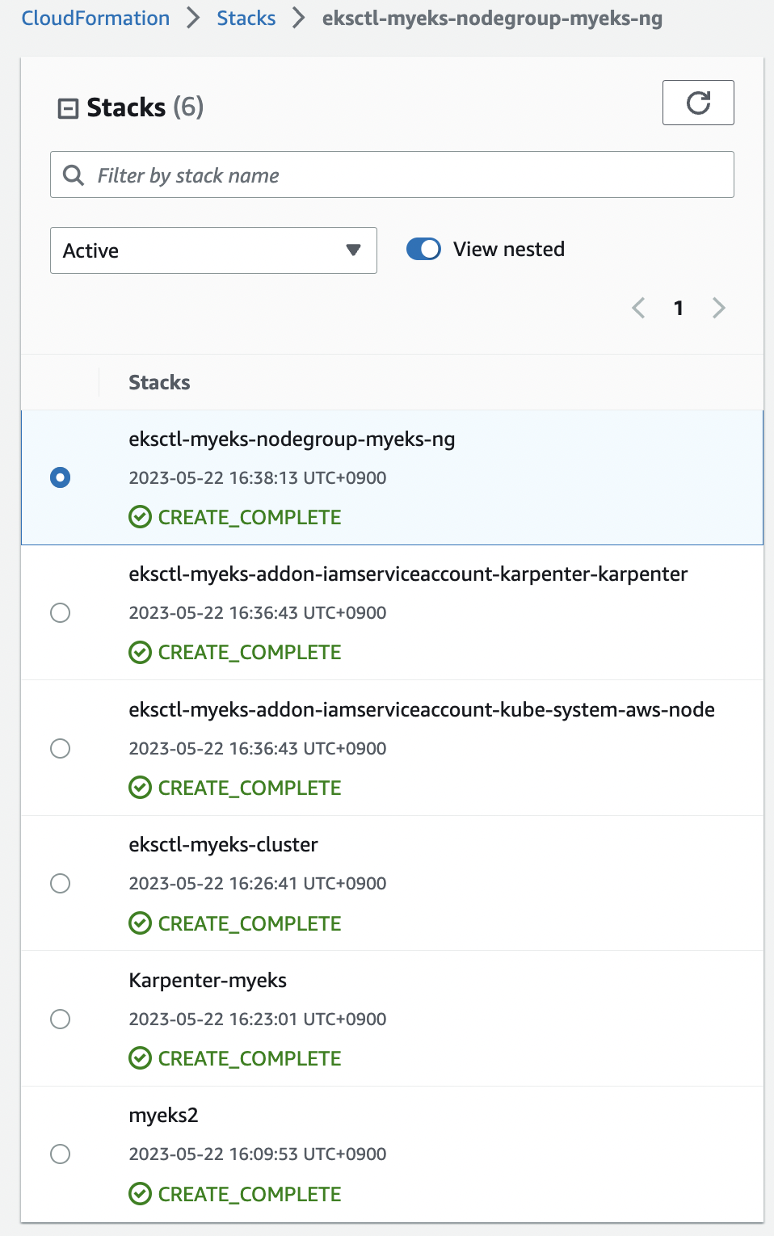Viewport: 774px width, 1236px height.
Task: Open stack myeks2
Action: tap(163, 1116)
